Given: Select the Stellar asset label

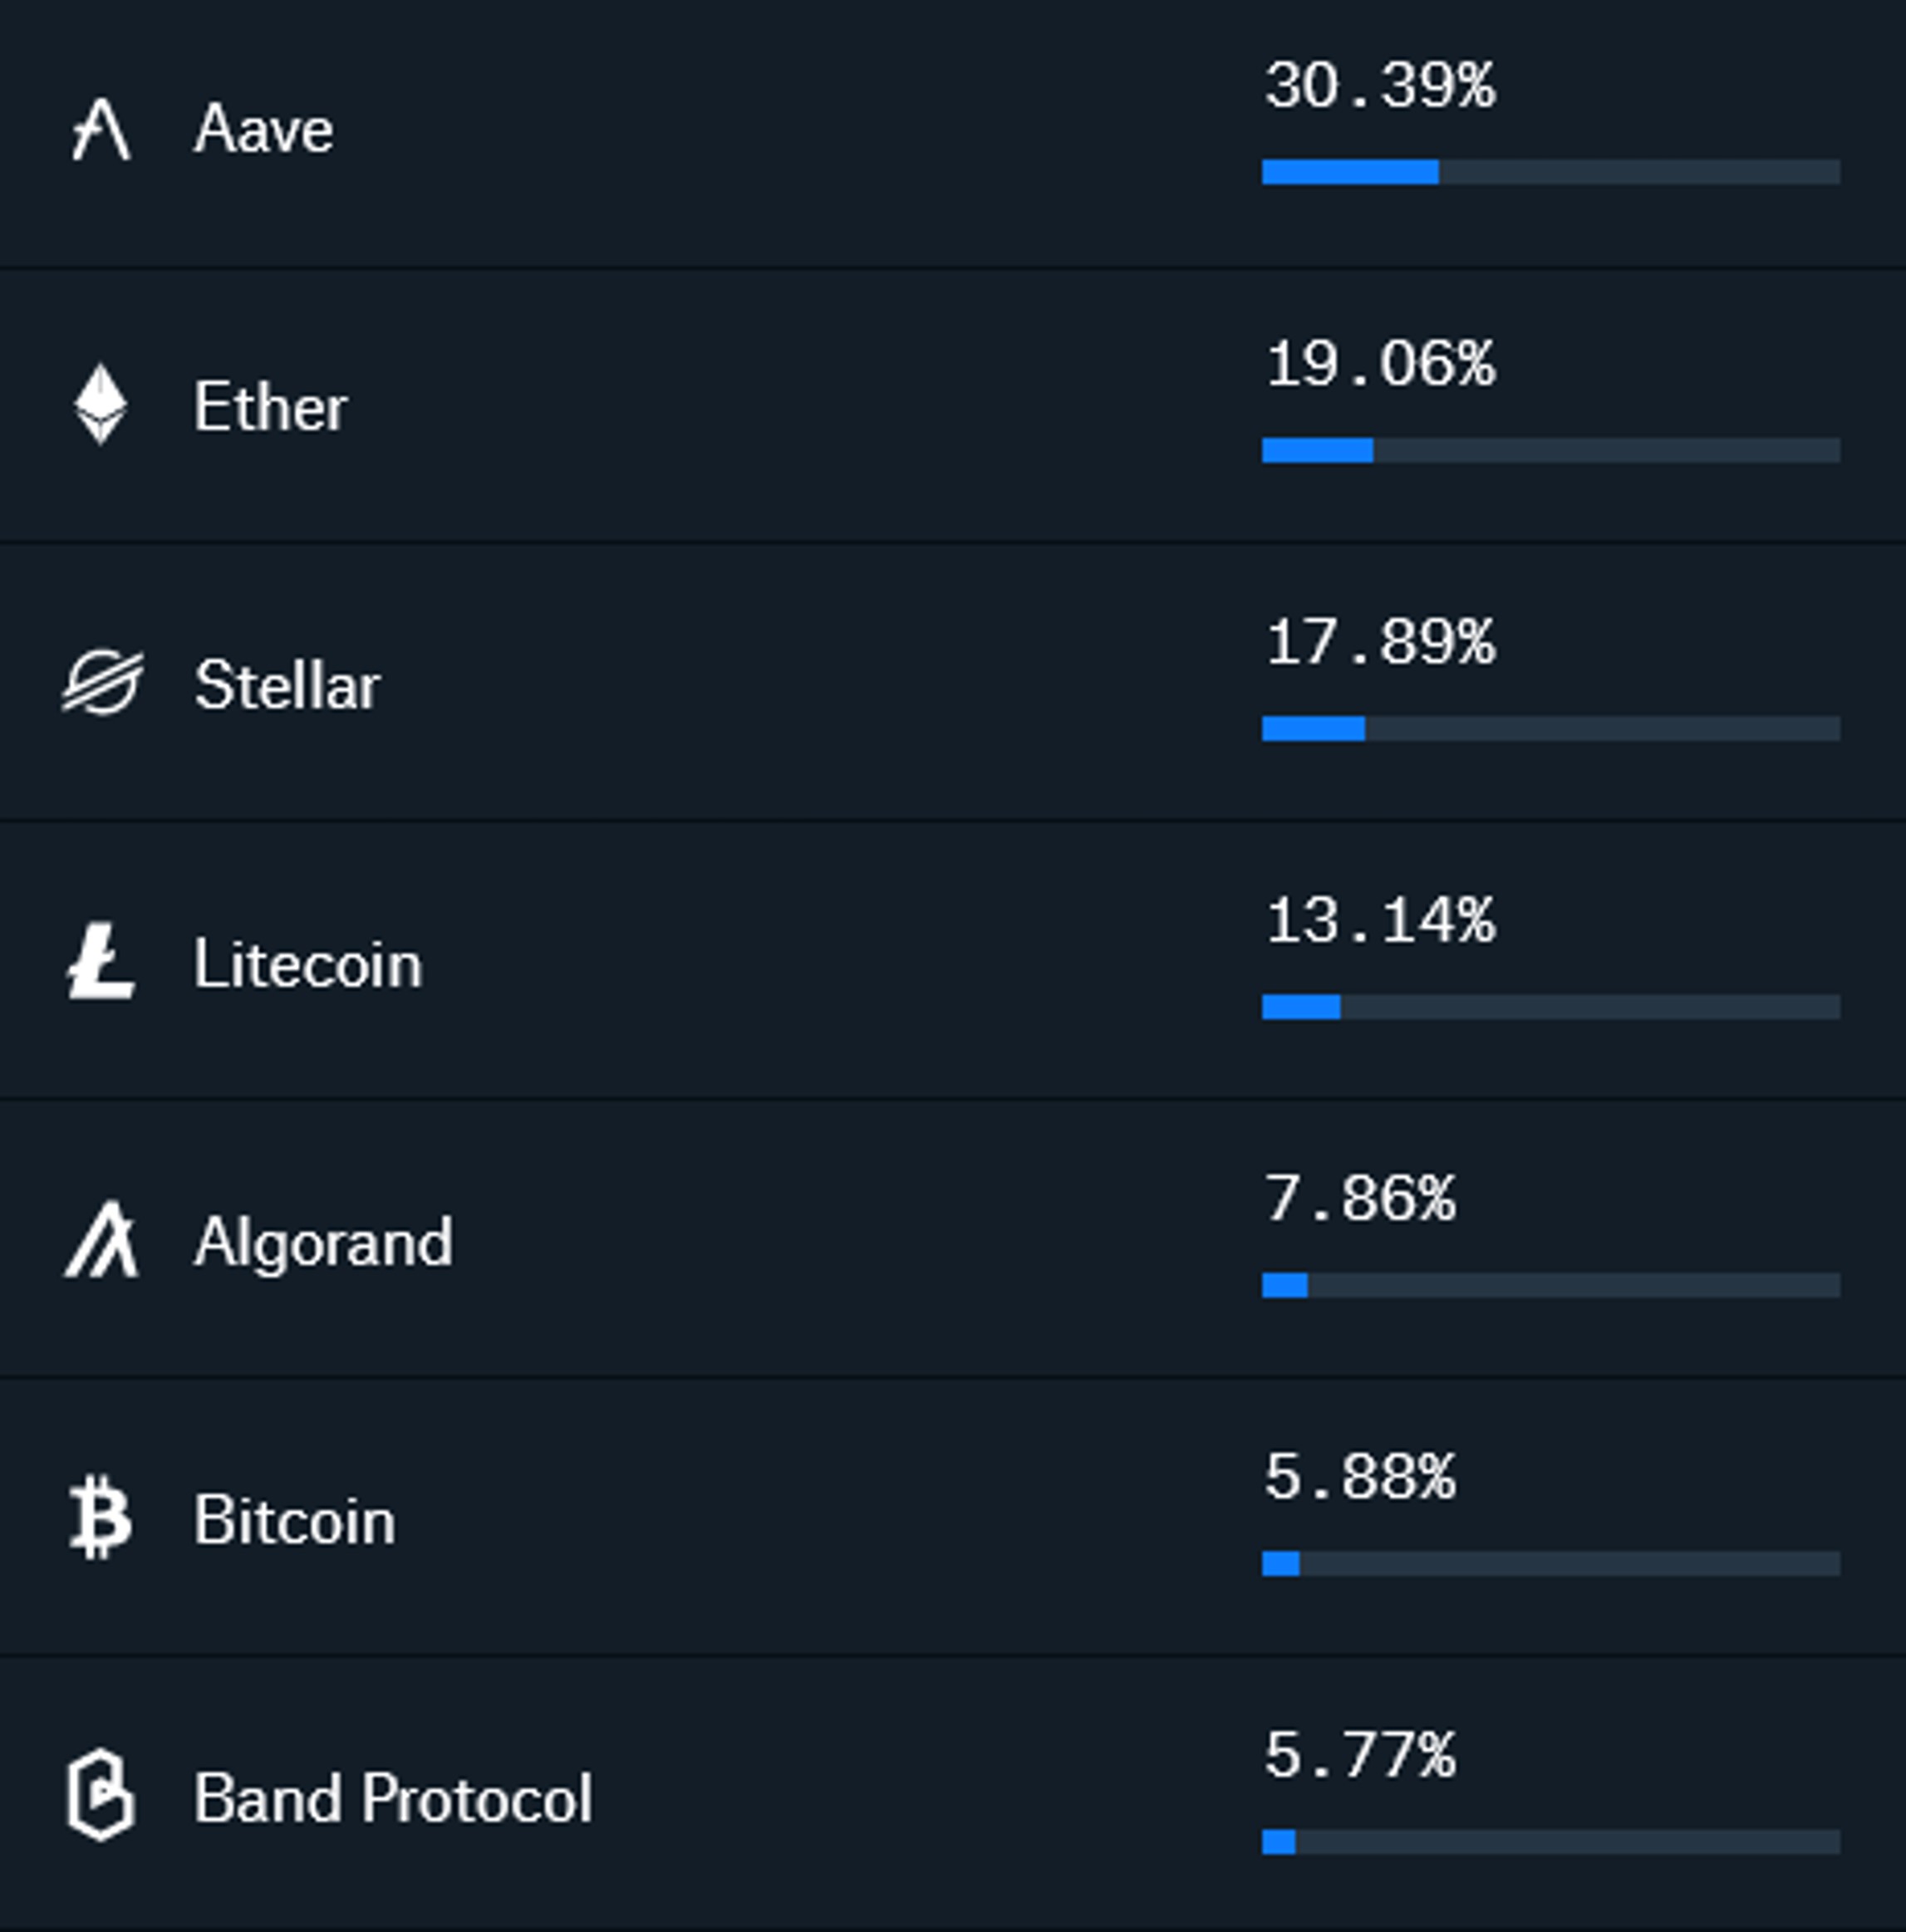Looking at the screenshot, I should point(287,685).
